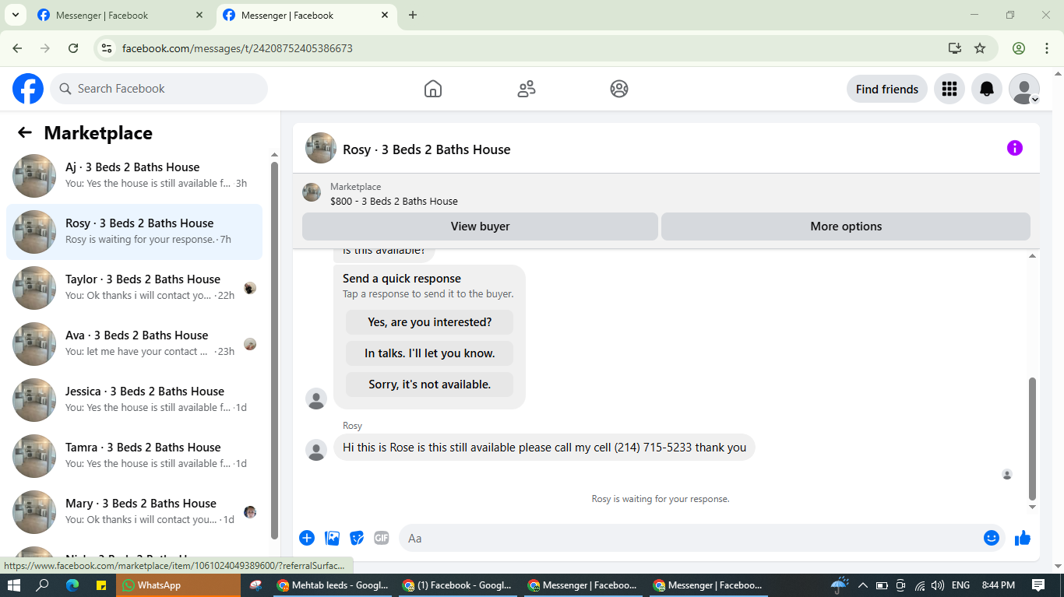Choose a sticker icon in composer
Image resolution: width=1064 pixels, height=597 pixels.
(x=357, y=538)
